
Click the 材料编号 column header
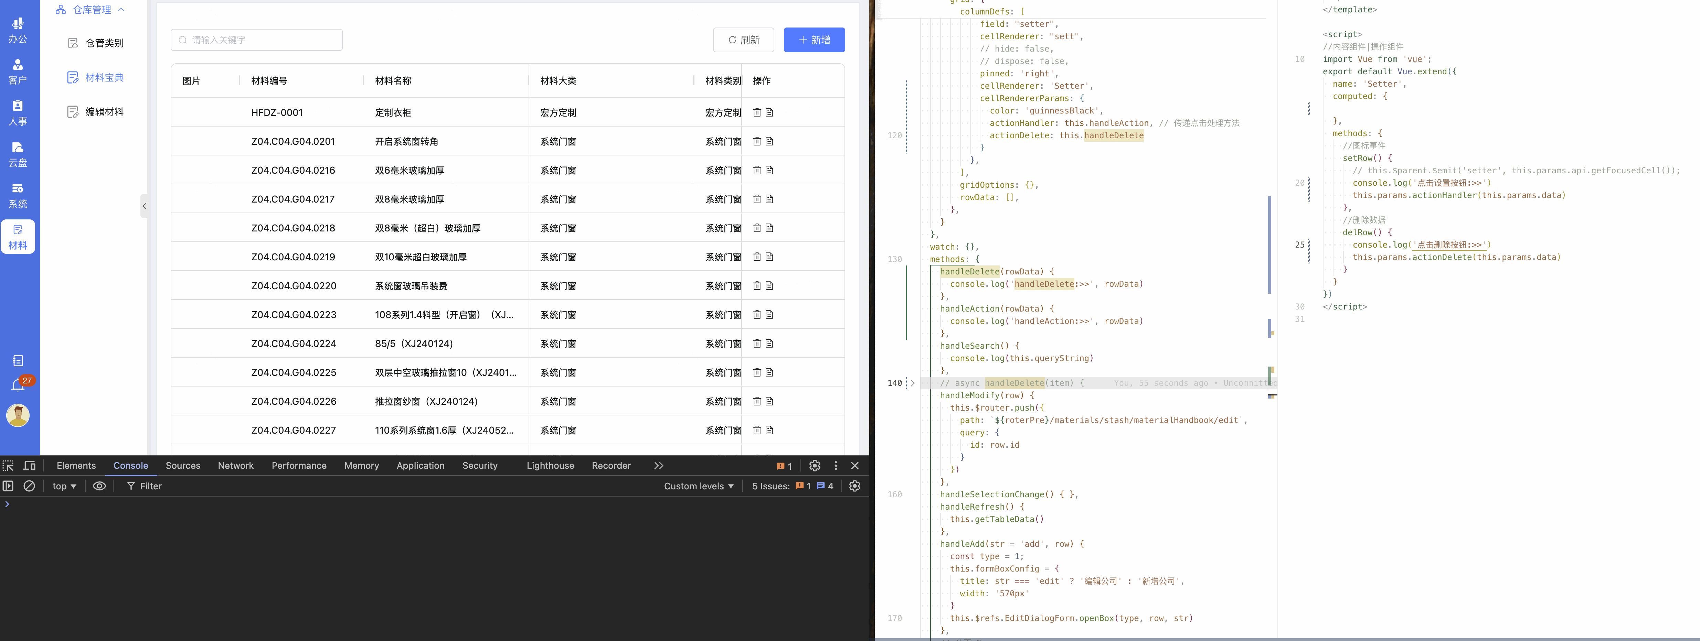[269, 80]
